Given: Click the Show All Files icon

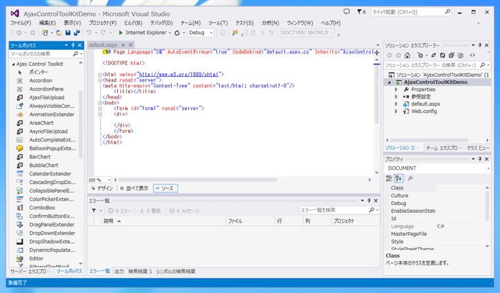Looking at the screenshot, I should click(x=460, y=55).
